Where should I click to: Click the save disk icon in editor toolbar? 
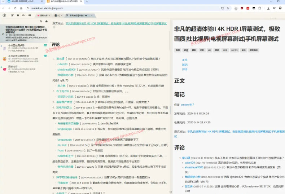(18, 16)
